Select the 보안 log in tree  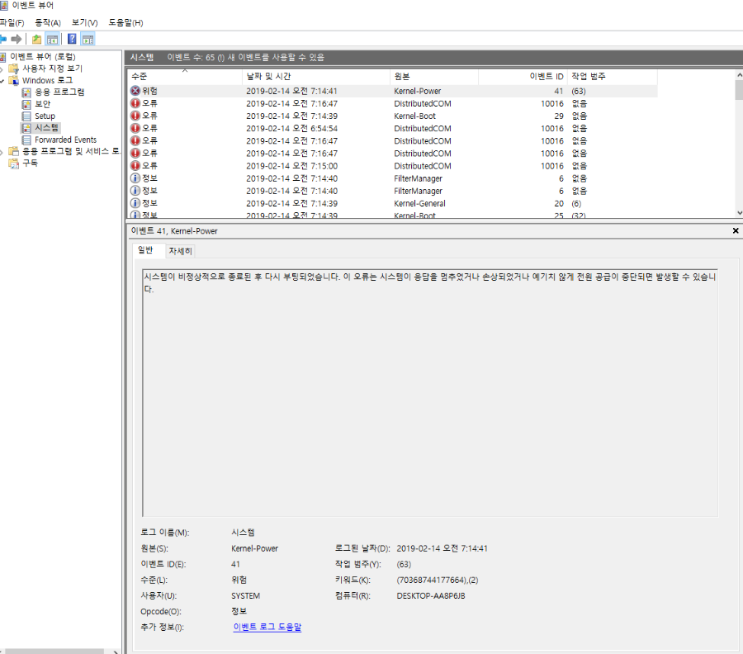tap(42, 104)
